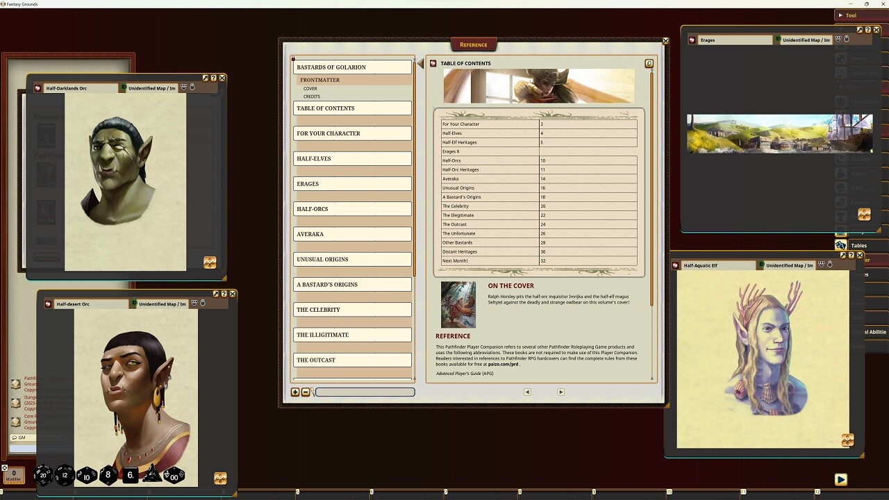
Task: Click the gear icon beside the Modifier box
Action: (6, 468)
